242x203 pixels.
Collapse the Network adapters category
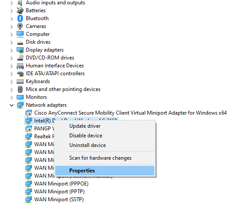point(11,105)
